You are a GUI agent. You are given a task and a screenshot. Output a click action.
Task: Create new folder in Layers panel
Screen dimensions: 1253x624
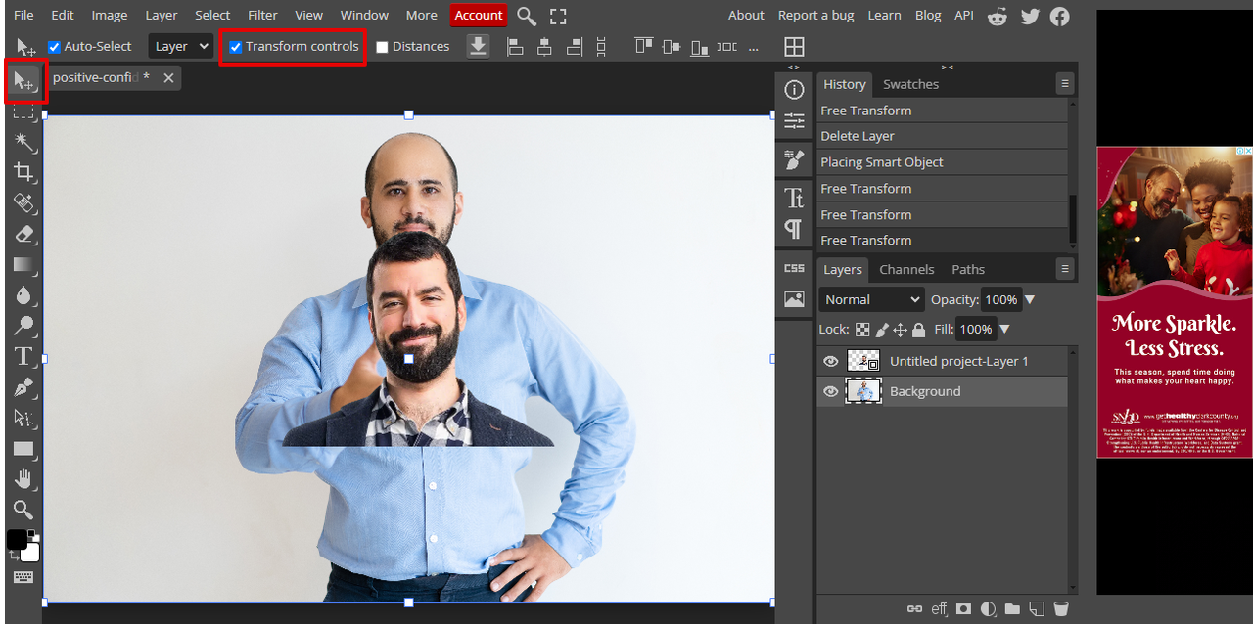1012,608
